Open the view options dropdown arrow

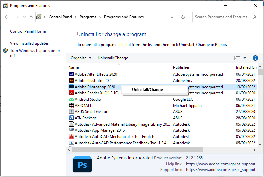click(245, 58)
